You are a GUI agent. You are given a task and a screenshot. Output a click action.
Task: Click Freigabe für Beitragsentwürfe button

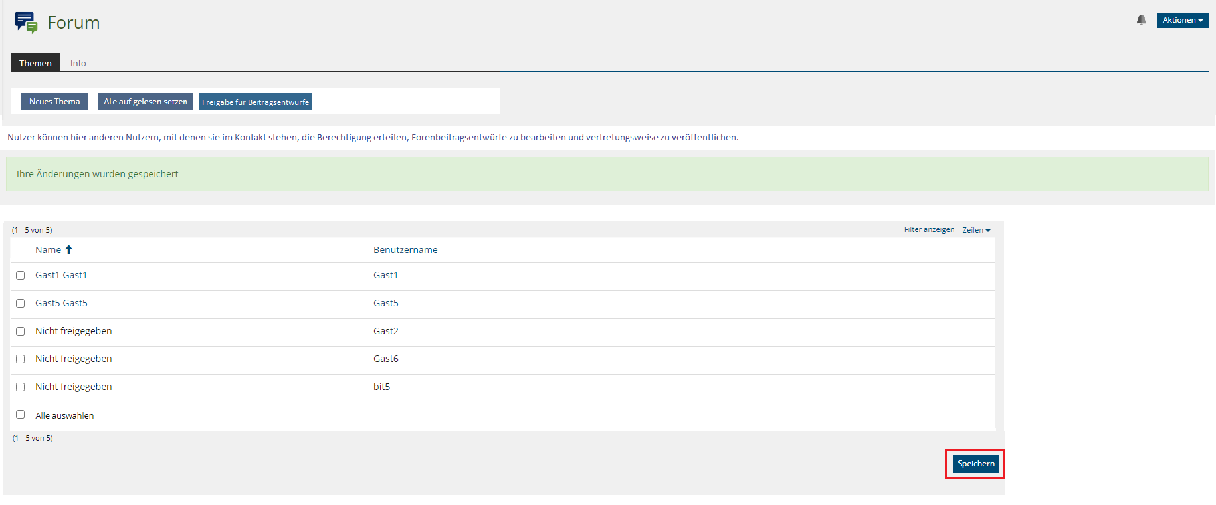tap(255, 102)
